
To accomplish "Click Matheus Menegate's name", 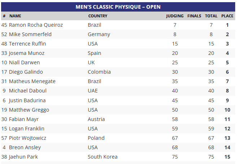I will (x=32, y=81).
